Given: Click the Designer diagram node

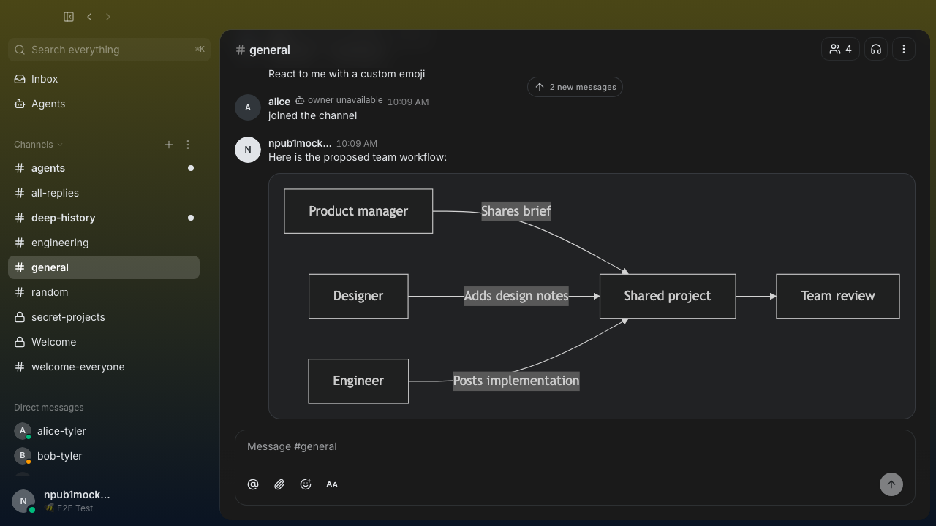Looking at the screenshot, I should (x=358, y=296).
